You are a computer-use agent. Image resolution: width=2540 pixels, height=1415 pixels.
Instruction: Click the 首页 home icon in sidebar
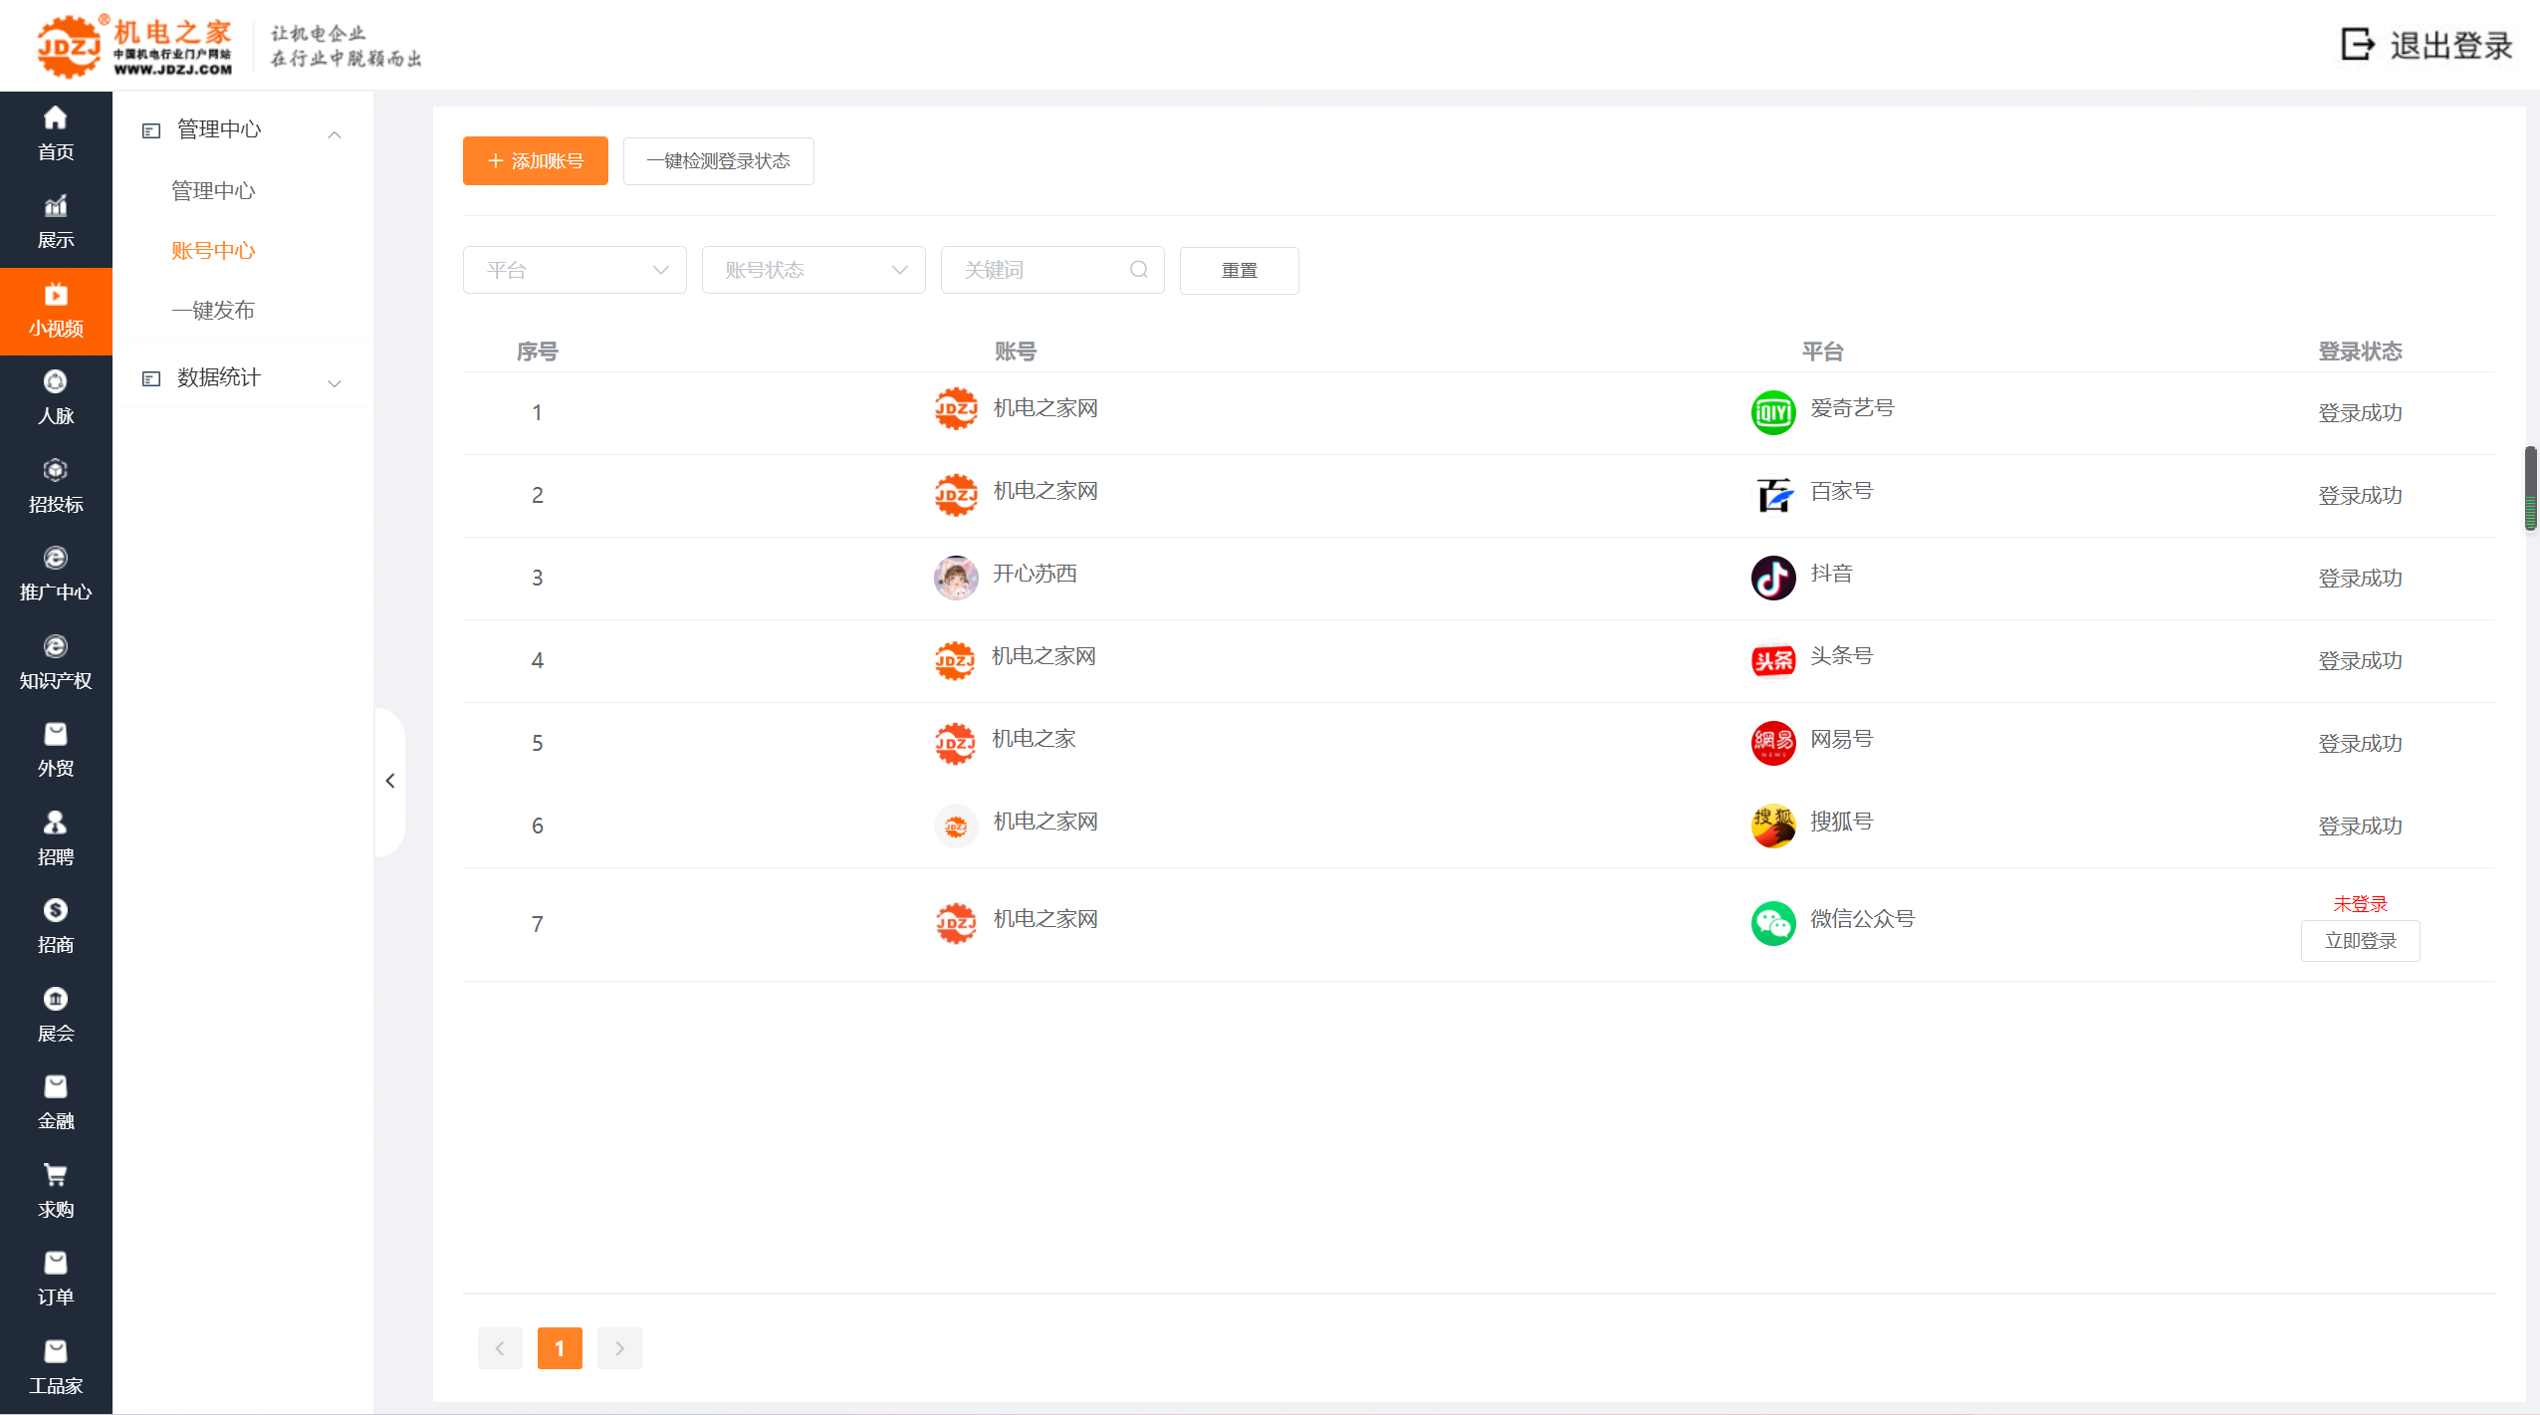(56, 118)
